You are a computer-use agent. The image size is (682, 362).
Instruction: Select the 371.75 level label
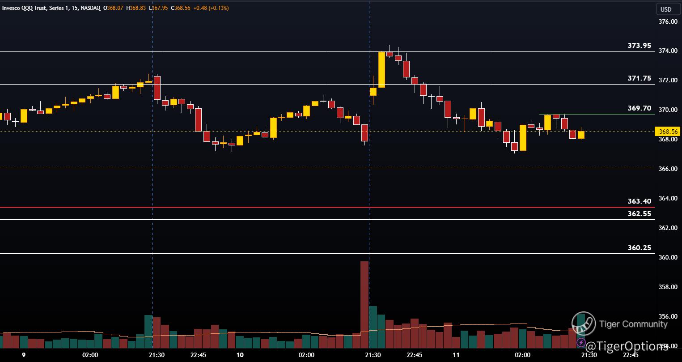(640, 78)
